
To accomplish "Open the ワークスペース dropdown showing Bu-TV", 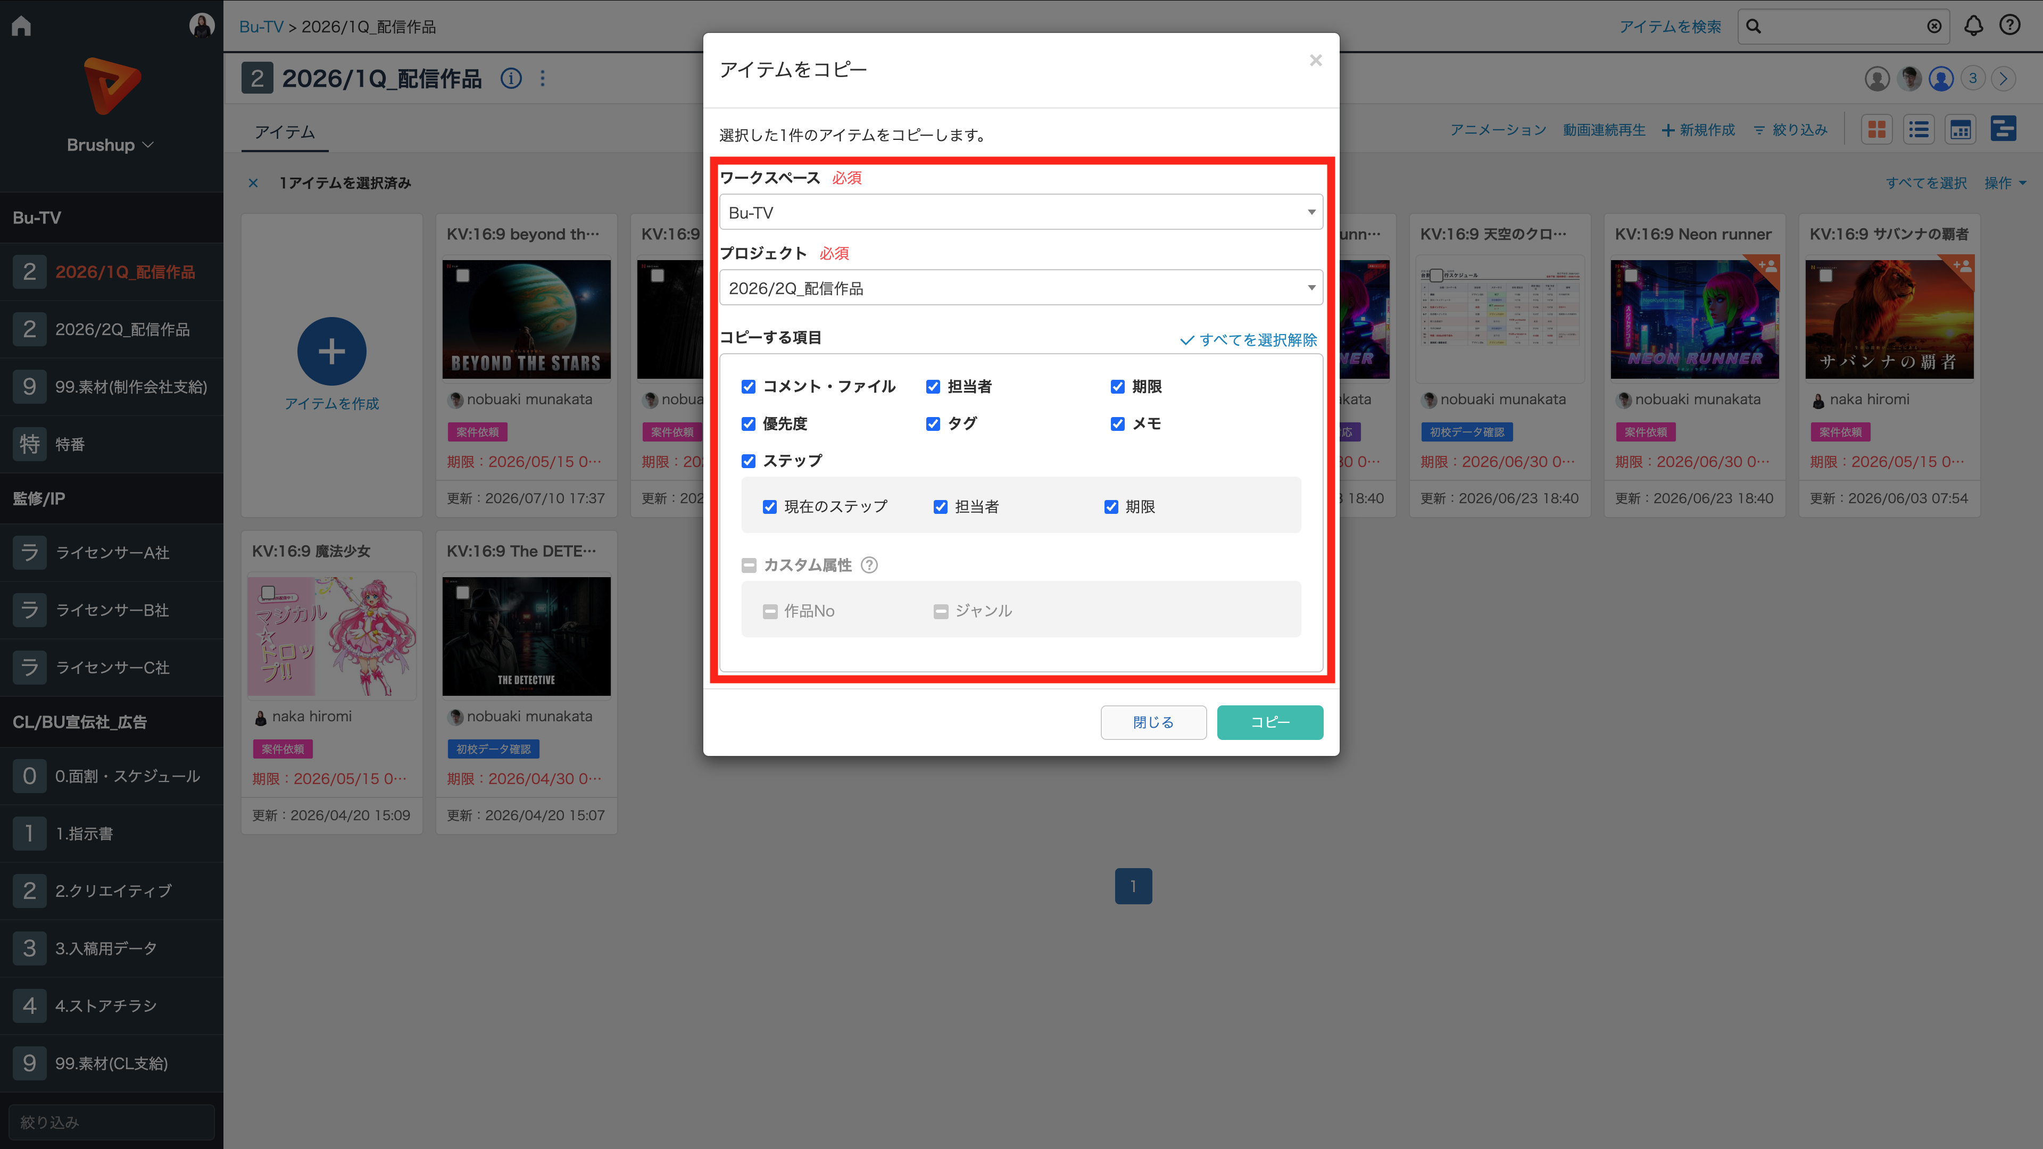I will (1021, 212).
